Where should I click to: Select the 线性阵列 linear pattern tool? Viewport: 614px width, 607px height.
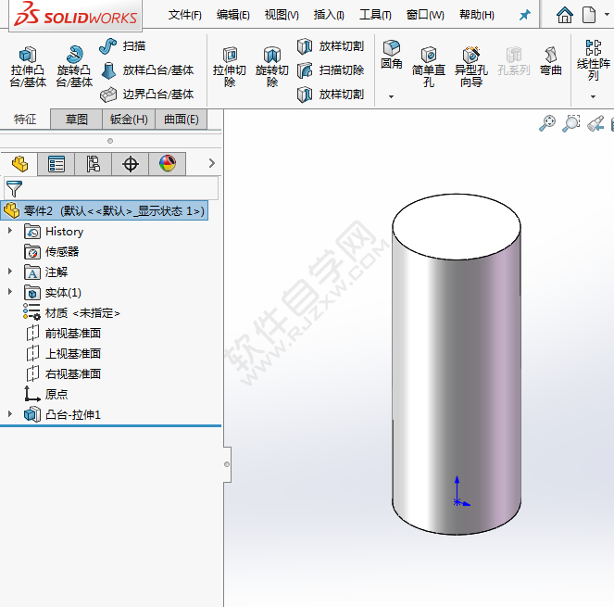click(x=594, y=60)
